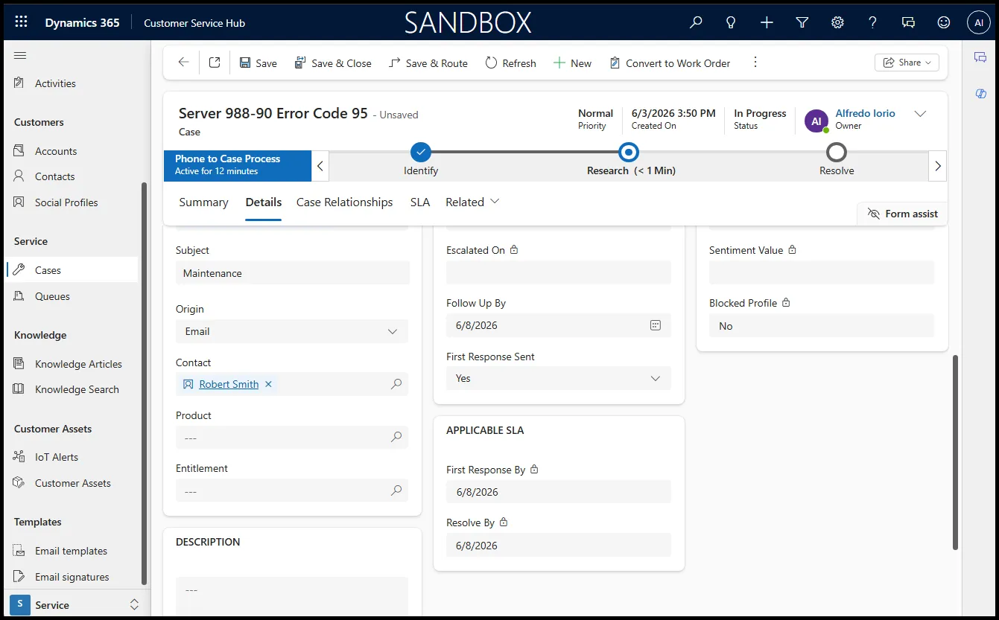
Task: Open the First Response Sent dropdown
Action: (x=559, y=378)
